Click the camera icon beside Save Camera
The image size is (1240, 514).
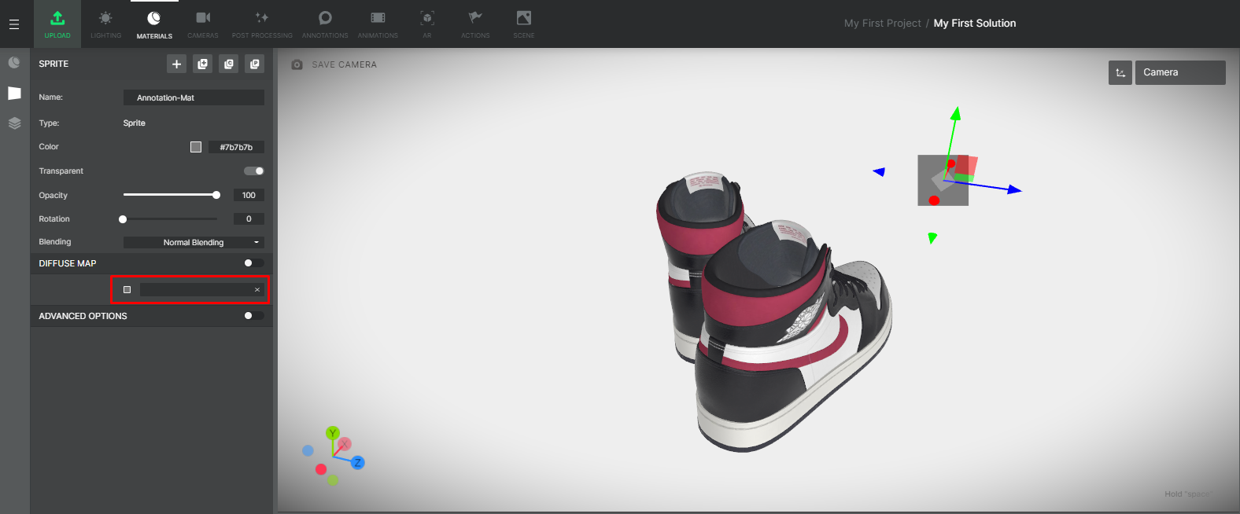click(297, 64)
